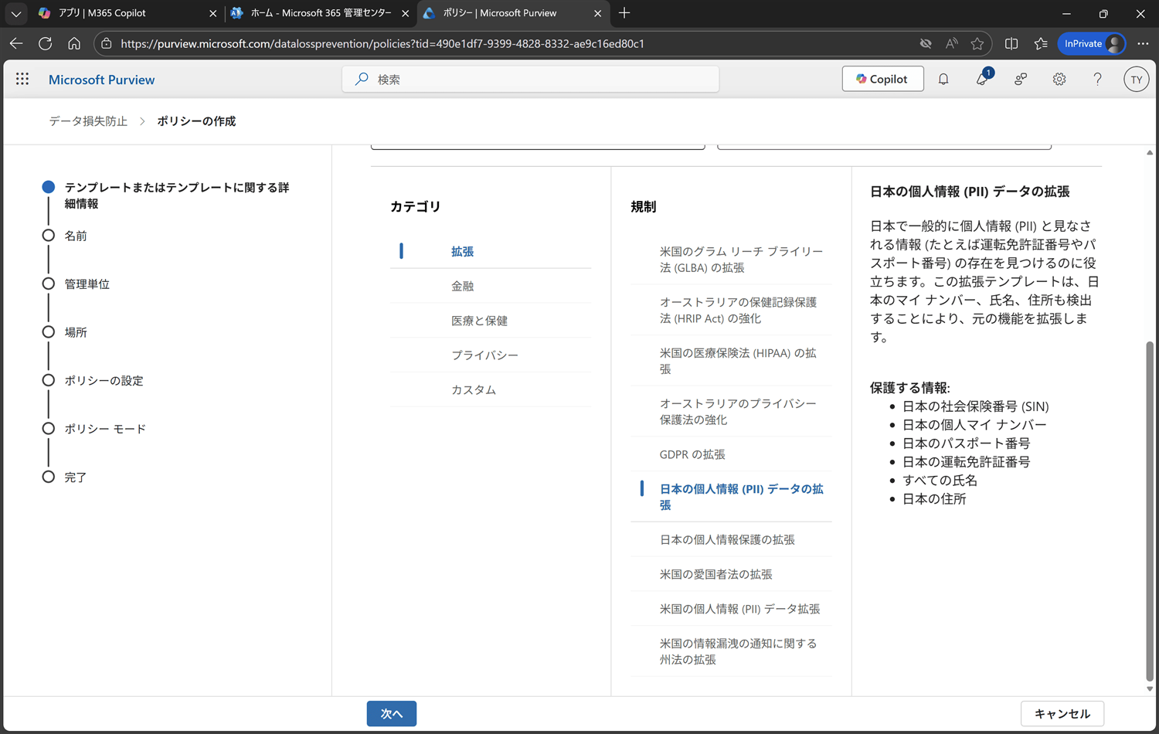Choose 米国の愛国者法の拡張
The width and height of the screenshot is (1159, 734).
(x=731, y=574)
